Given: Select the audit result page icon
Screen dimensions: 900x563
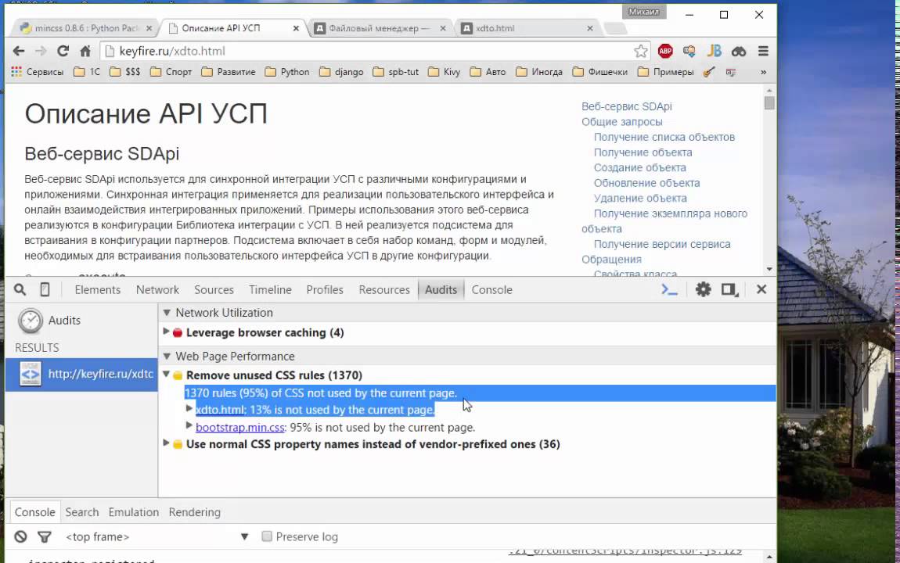Looking at the screenshot, I should 30,374.
